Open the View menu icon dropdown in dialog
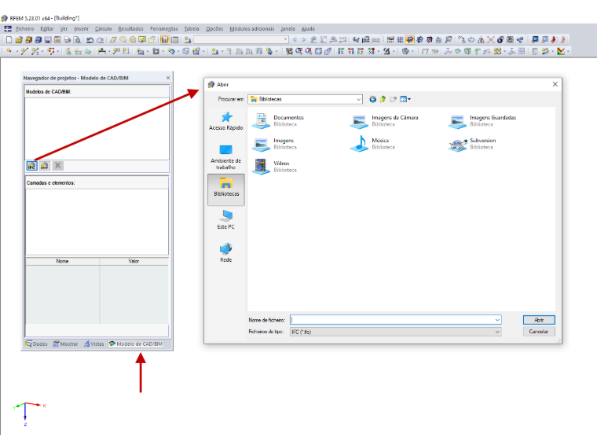The width and height of the screenshot is (597, 448). pos(405,99)
